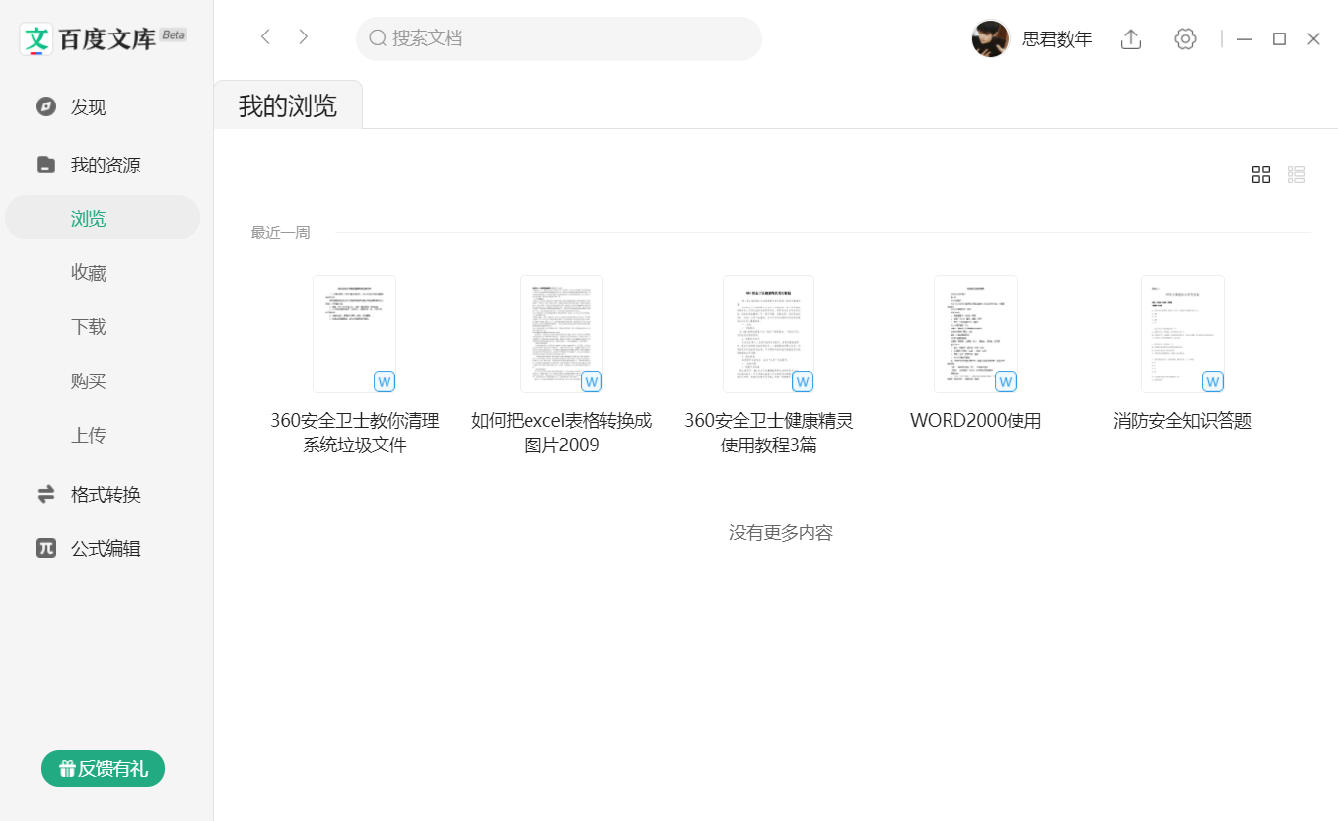This screenshot has height=821, width=1338.
Task: Click the Beta badge next to logo
Action: point(174,34)
